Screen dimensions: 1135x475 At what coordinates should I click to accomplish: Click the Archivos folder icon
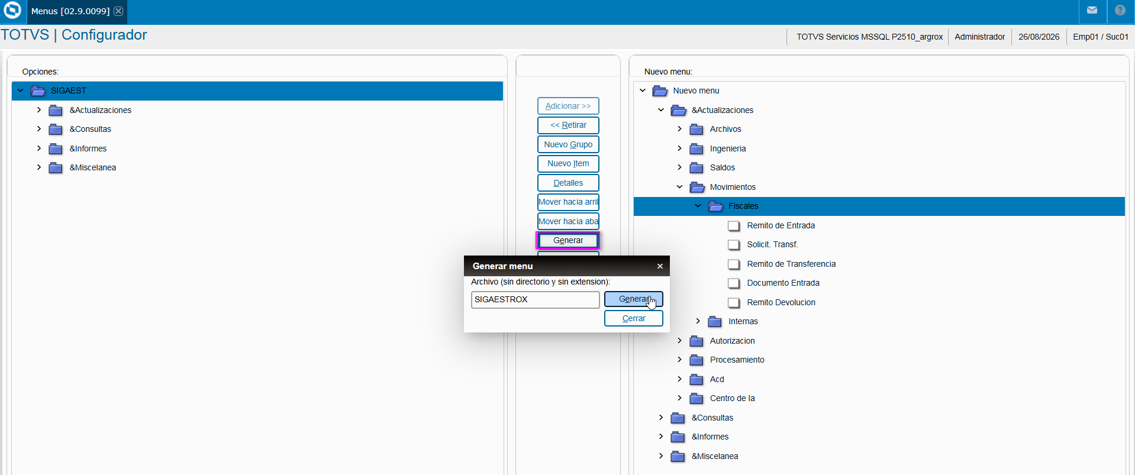tap(697, 129)
